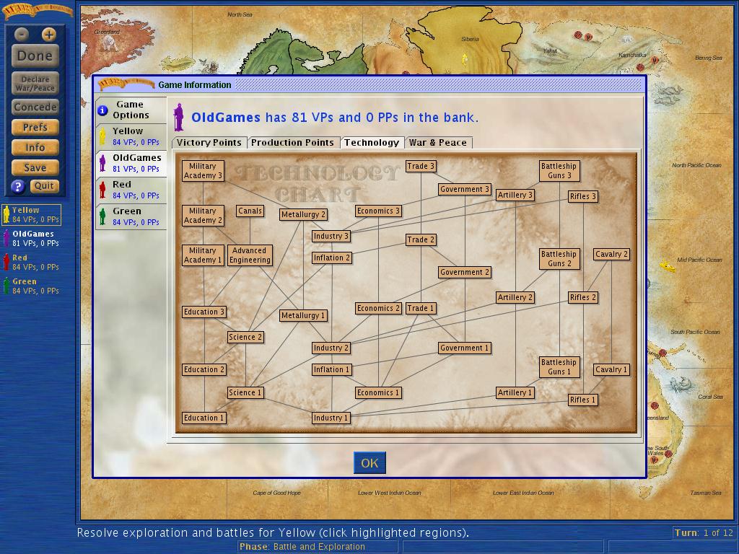Click the Trade 1 technology box
Viewport: 739px width, 554px height.
coord(421,309)
